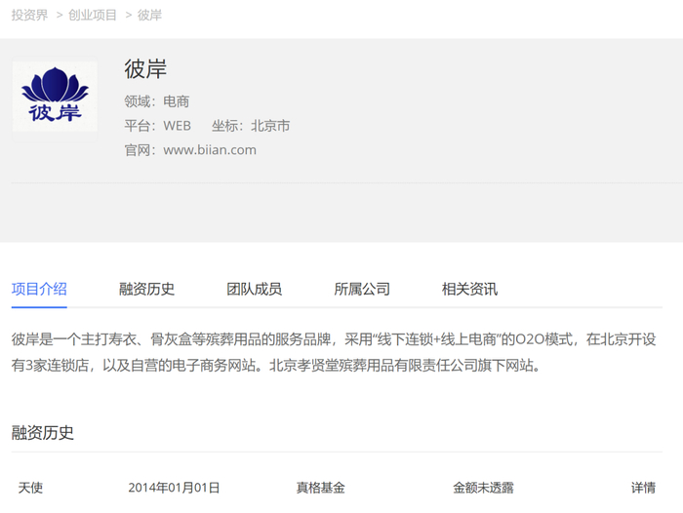Image resolution: width=683 pixels, height=513 pixels.
Task: Go to 创业项目 breadcrumb
Action: pyautogui.click(x=93, y=16)
